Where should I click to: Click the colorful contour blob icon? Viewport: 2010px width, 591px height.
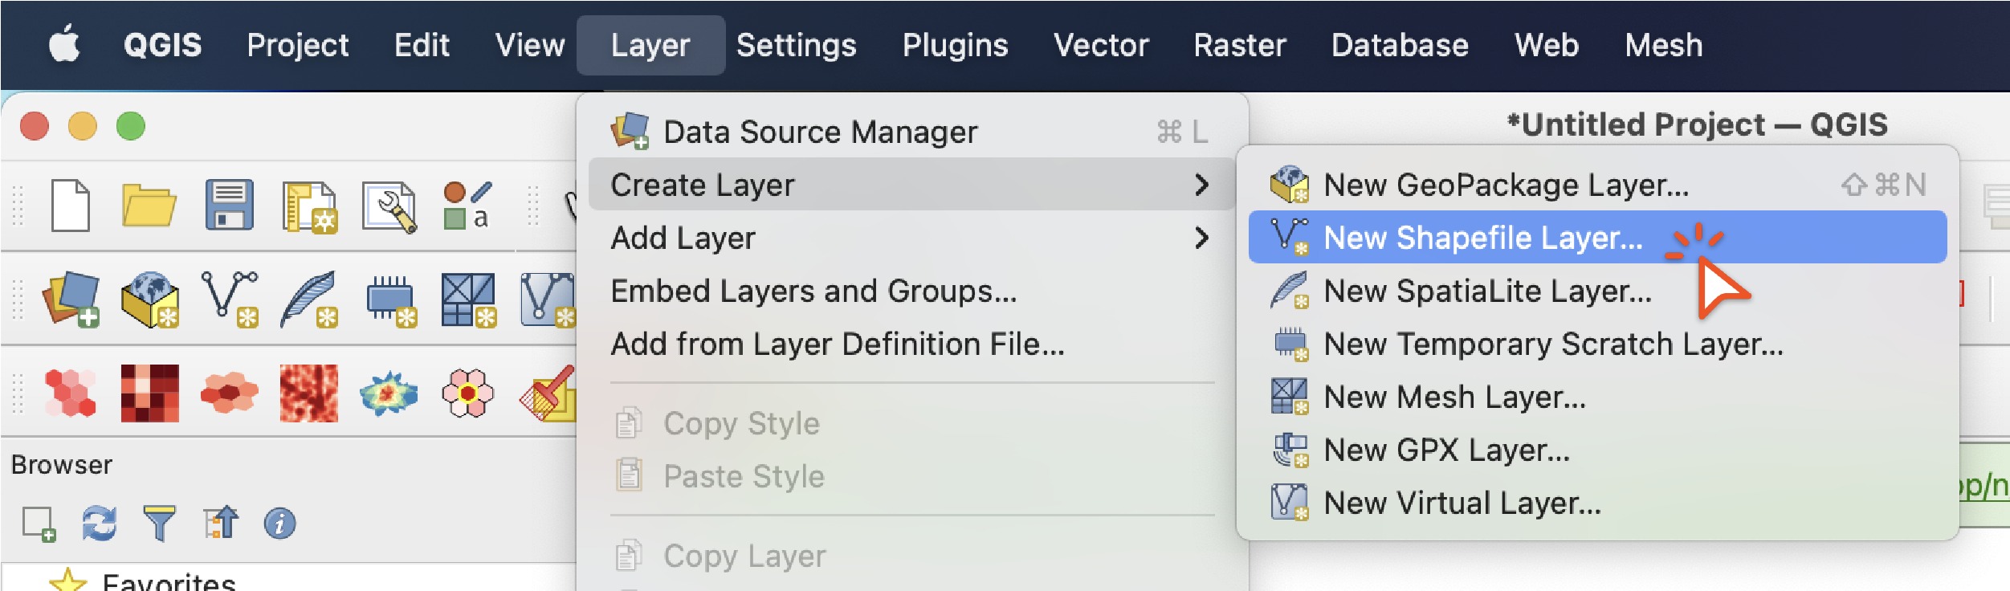click(x=389, y=393)
